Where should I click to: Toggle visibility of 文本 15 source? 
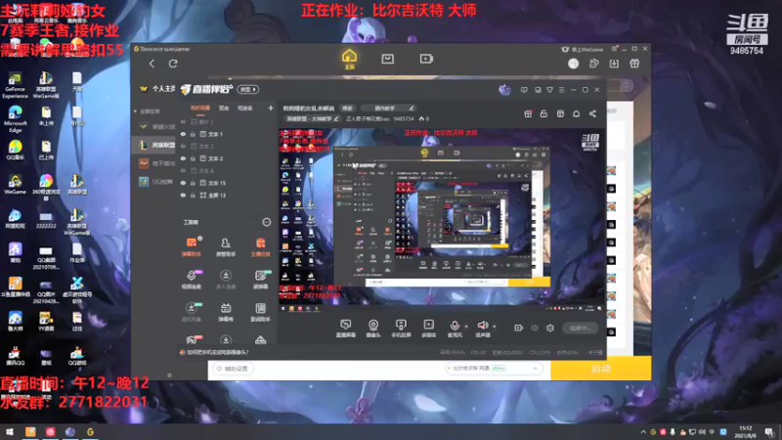tap(183, 183)
